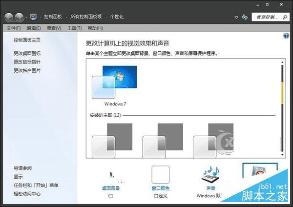Select 所有控制面板项 breadcrumb

click(x=86, y=17)
